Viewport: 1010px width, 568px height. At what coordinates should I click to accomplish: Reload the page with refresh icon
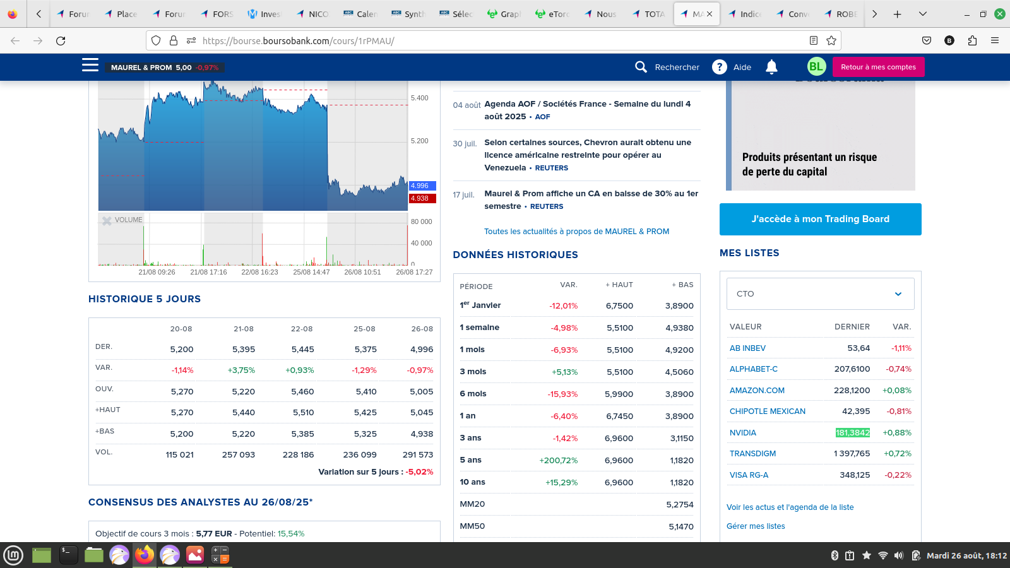[x=61, y=40]
